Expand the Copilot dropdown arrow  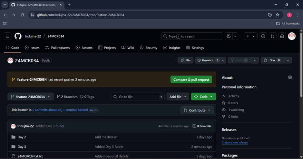235,36
